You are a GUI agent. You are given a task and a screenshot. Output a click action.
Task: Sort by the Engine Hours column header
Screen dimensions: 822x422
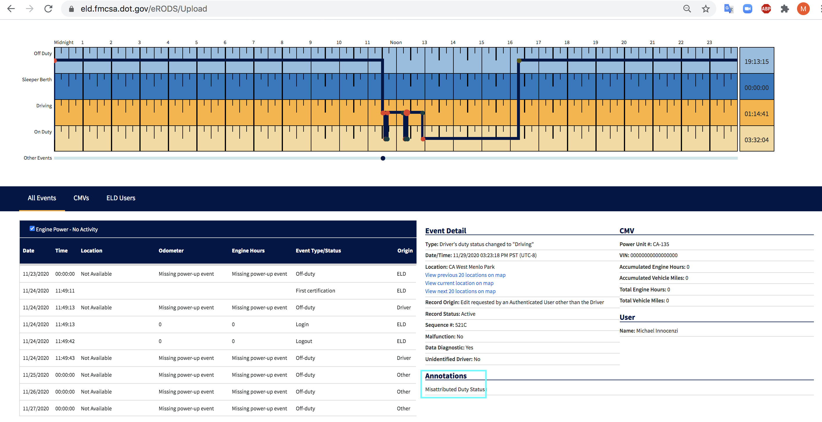[x=248, y=250]
